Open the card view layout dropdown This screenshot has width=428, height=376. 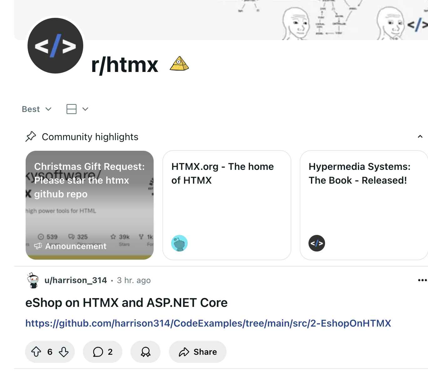[x=78, y=109]
